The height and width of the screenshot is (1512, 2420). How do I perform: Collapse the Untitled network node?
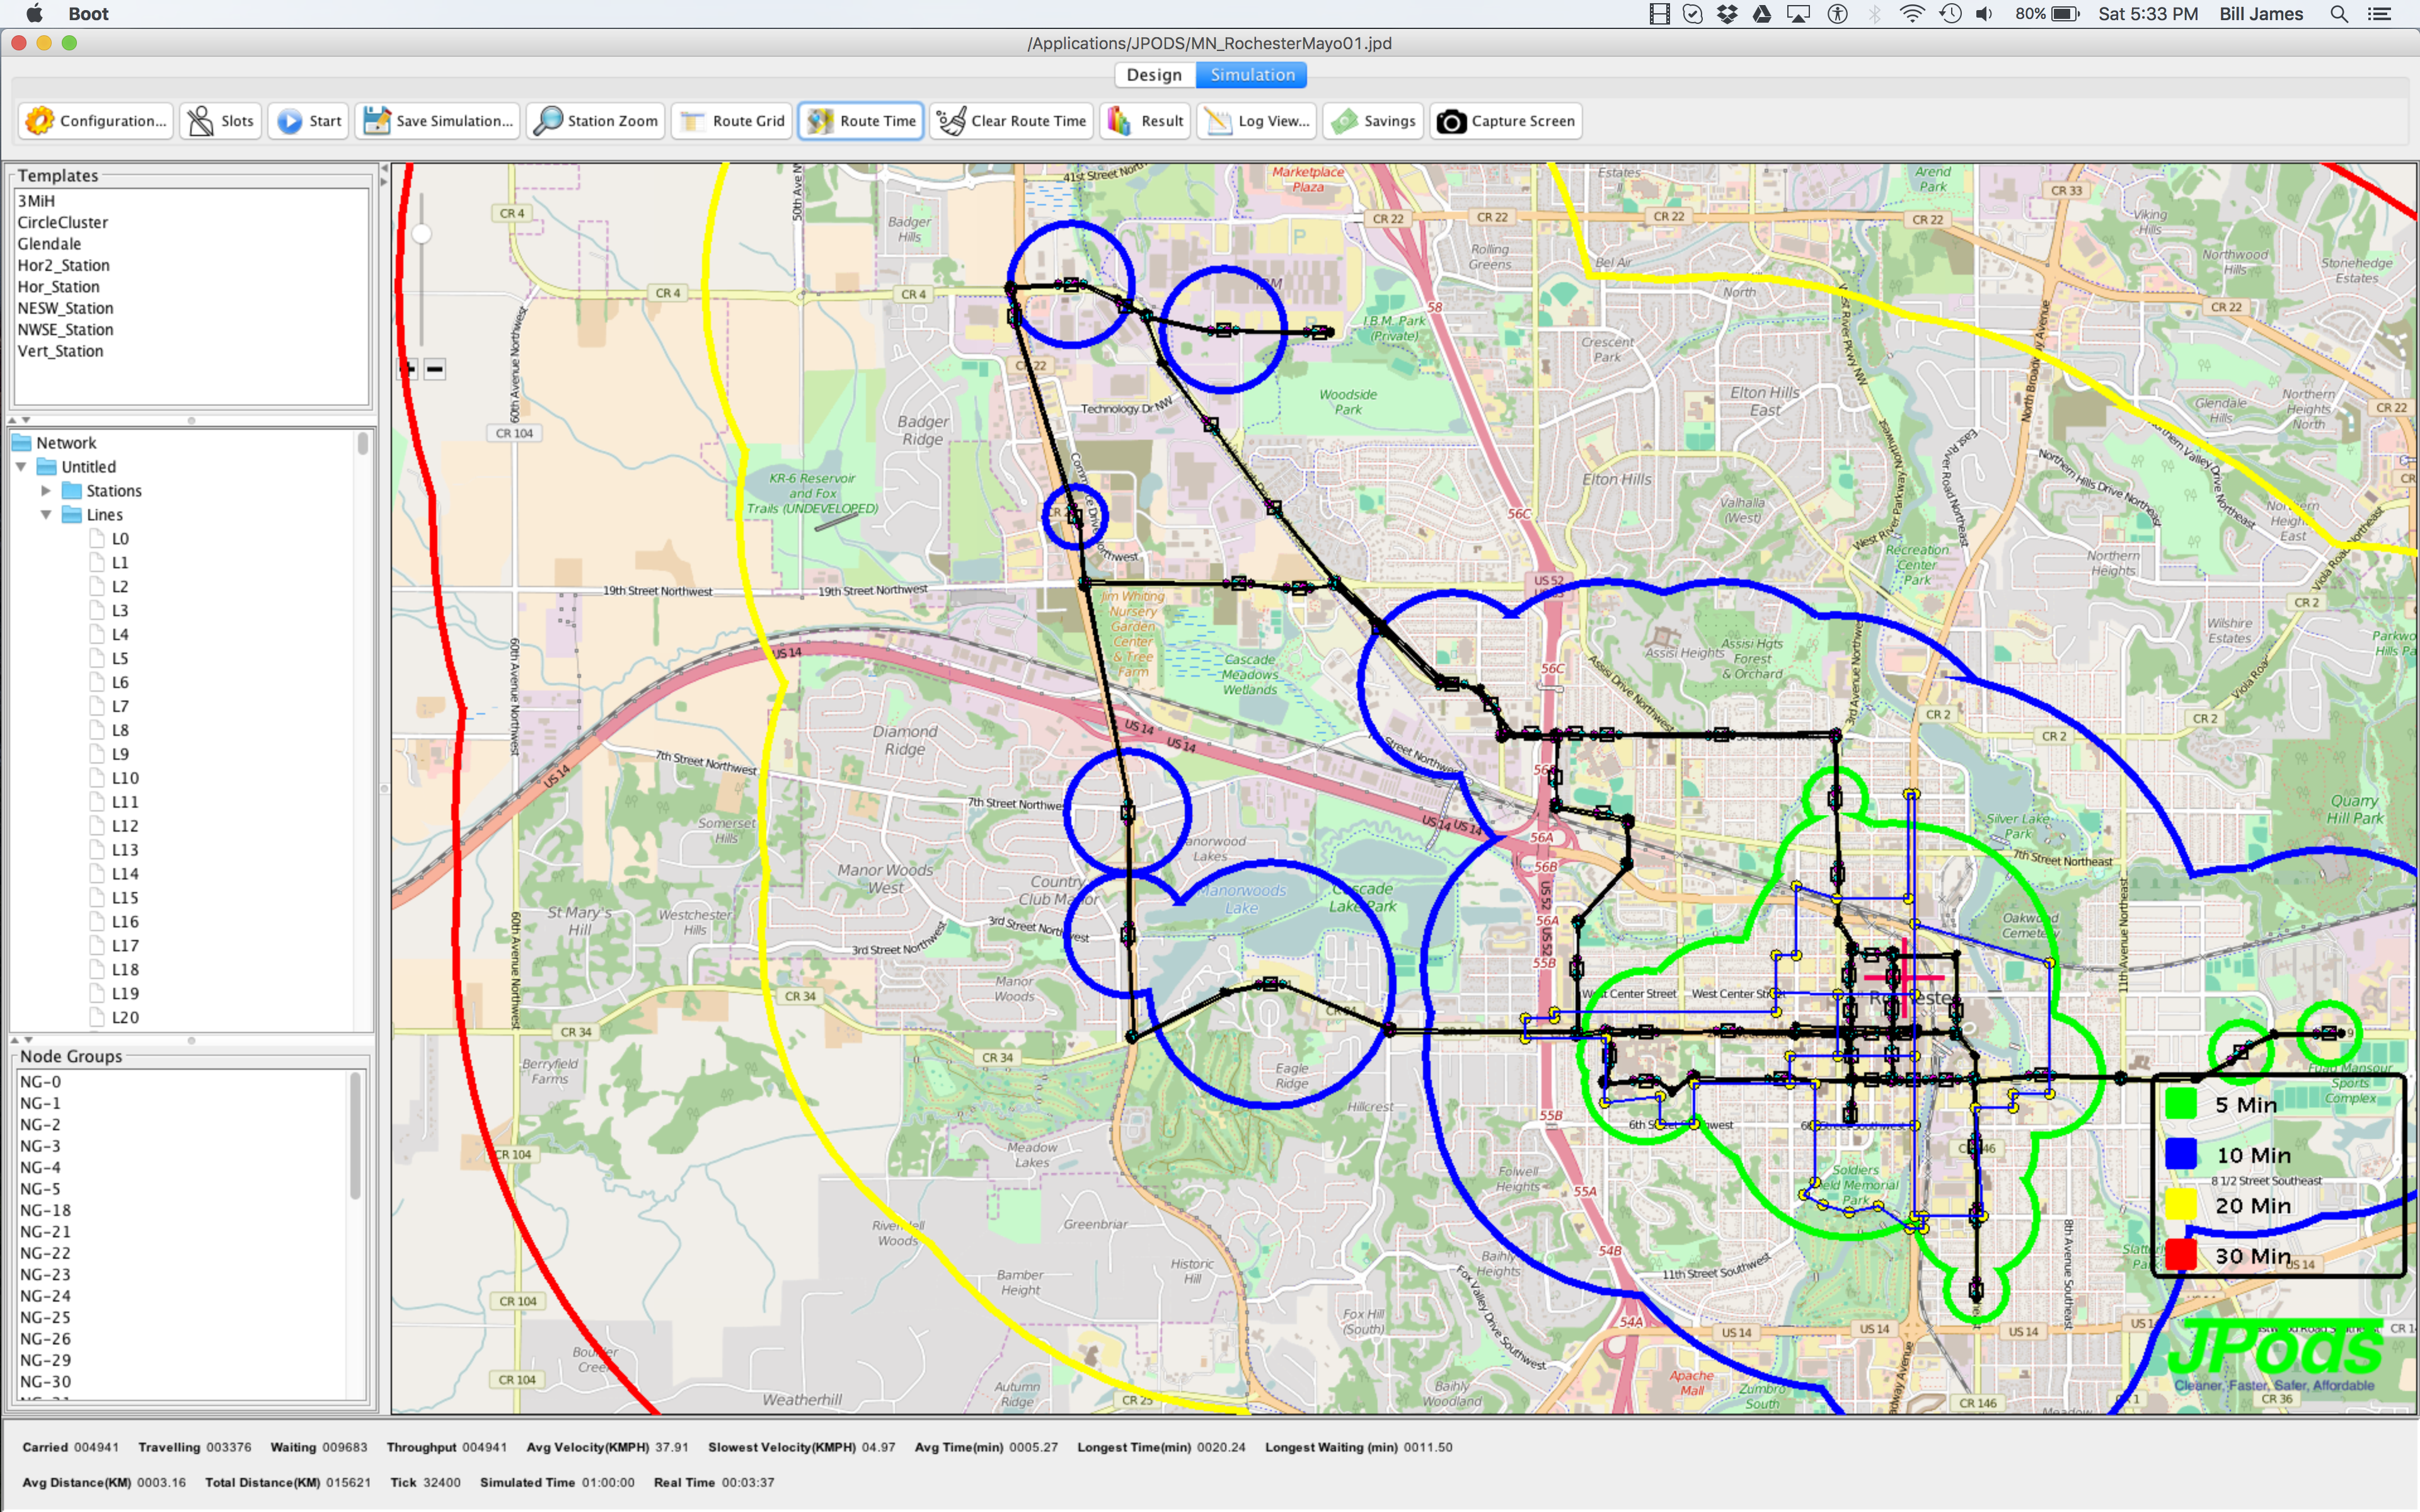21,467
